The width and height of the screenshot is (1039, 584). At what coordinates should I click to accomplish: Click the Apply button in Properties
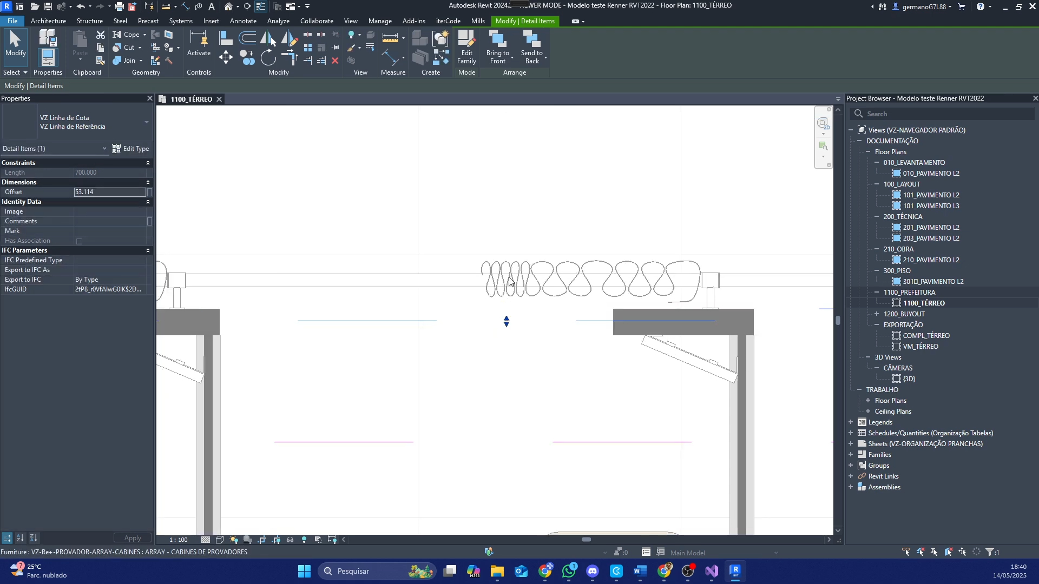click(133, 538)
